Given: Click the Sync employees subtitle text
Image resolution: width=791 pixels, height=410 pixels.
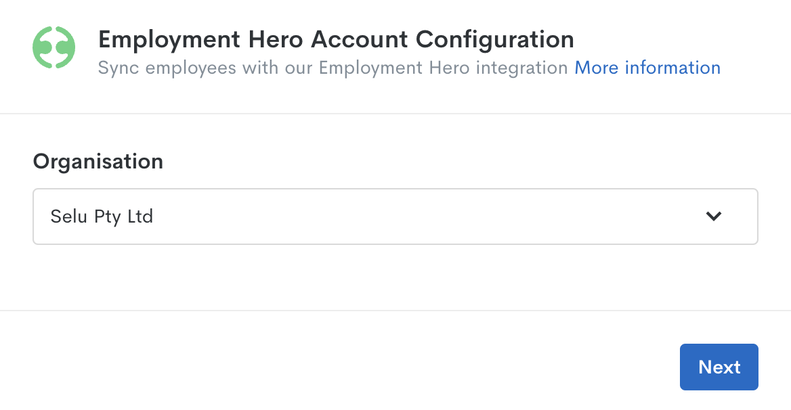Looking at the screenshot, I should 333,68.
